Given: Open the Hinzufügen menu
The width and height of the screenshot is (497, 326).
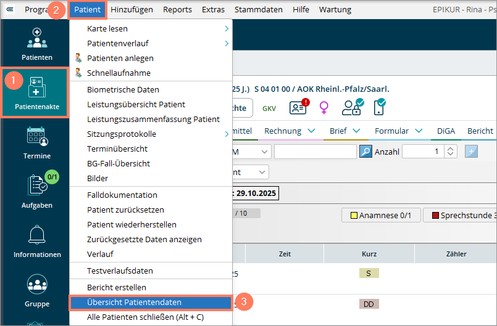Looking at the screenshot, I should click(132, 9).
